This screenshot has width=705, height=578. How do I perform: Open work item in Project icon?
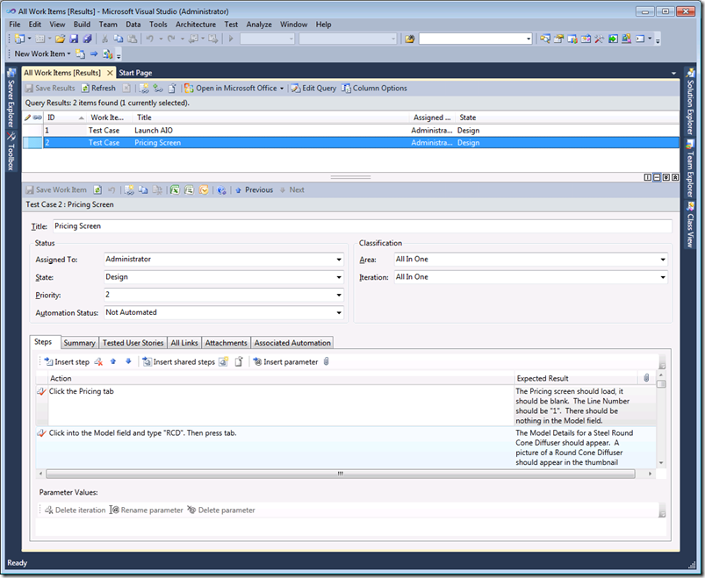(x=189, y=190)
